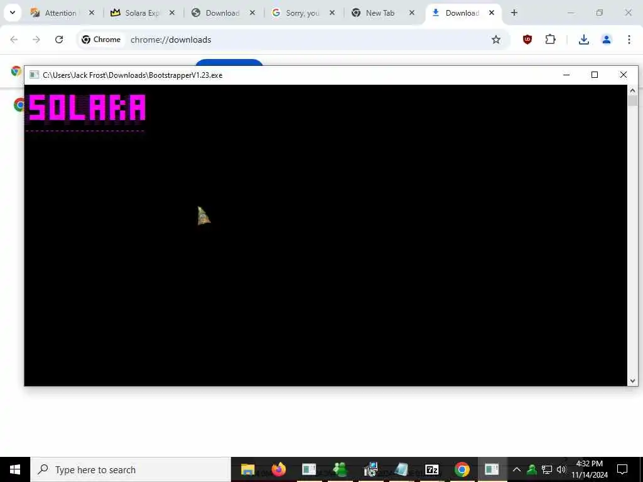
Task: Open File Explorer from the taskbar
Action: tap(247, 469)
